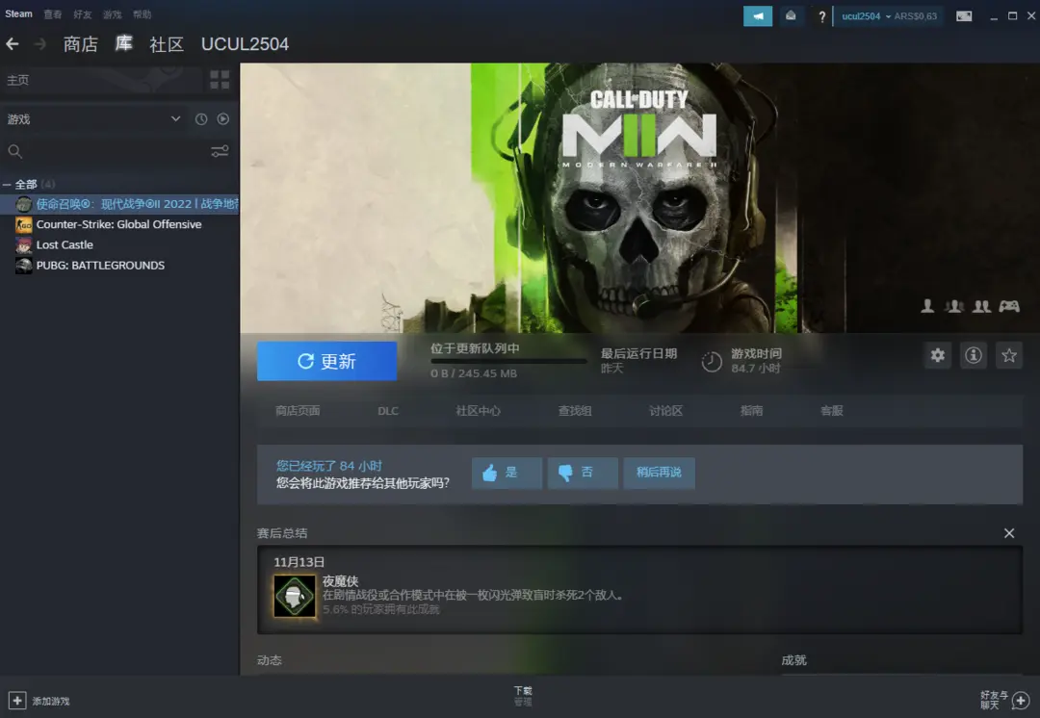The image size is (1040, 718).
Task: Click the Call of Duty MWII banner image
Action: tap(639, 197)
